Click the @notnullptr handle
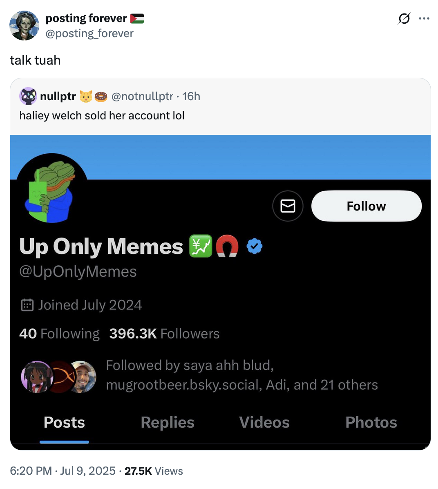 click(142, 96)
